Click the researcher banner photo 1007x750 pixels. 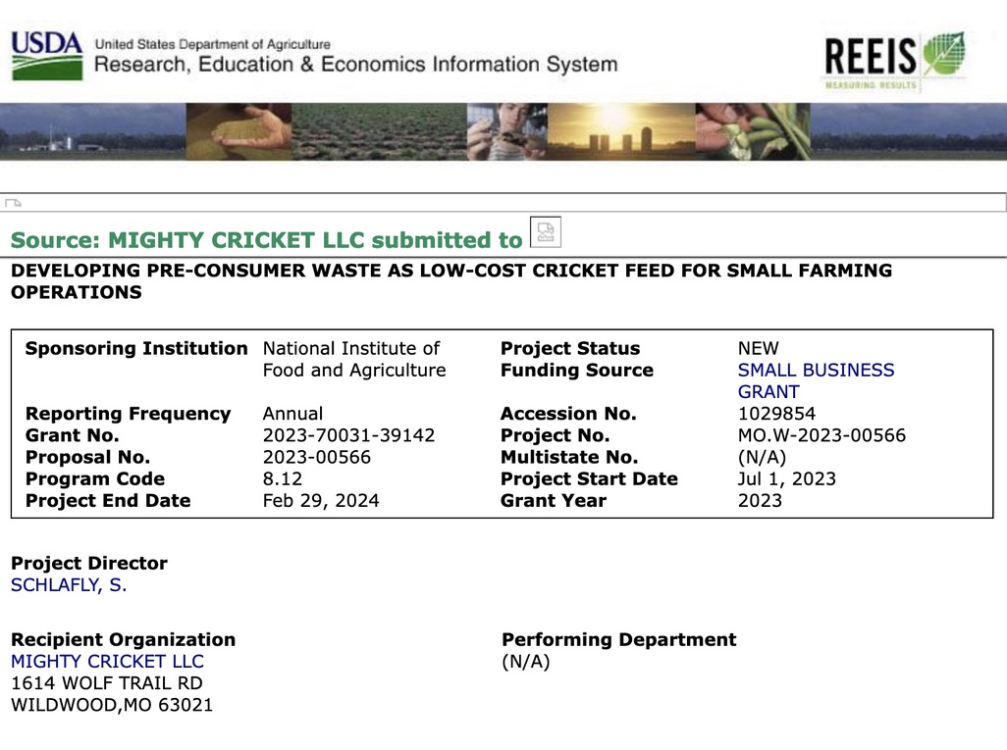coord(506,130)
